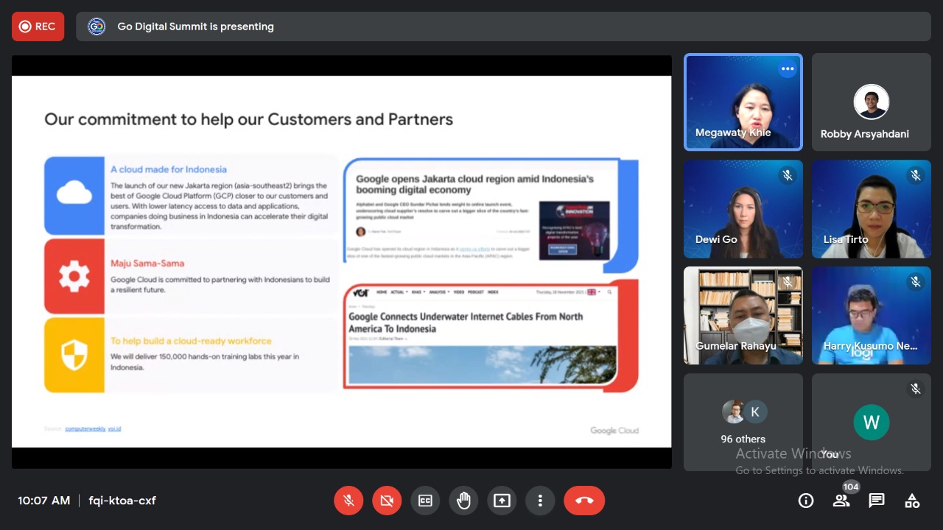
Task: Show the participants list
Action: (841, 501)
